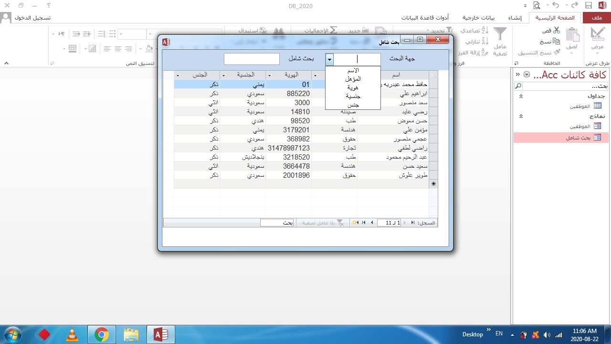The height and width of the screenshot is (344, 611).
Task: Open the الجنسية column filter arrow
Action: [x=223, y=75]
